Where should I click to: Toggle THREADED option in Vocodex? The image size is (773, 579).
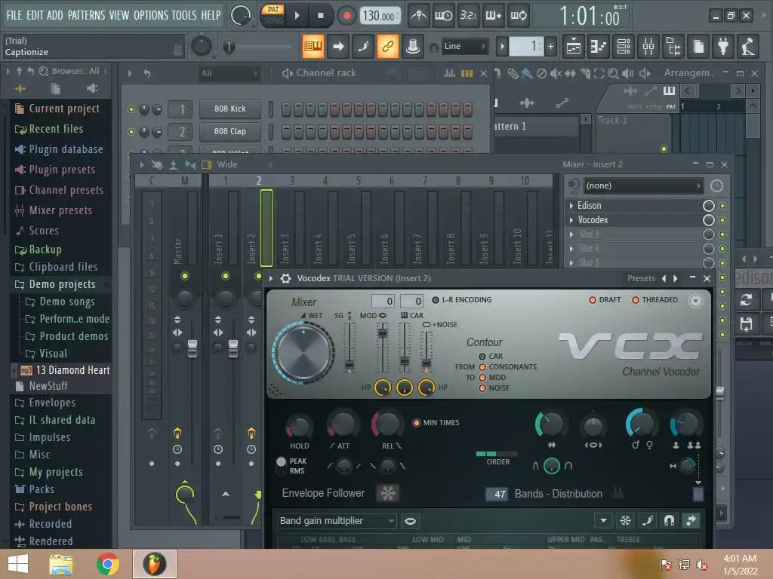coord(654,300)
